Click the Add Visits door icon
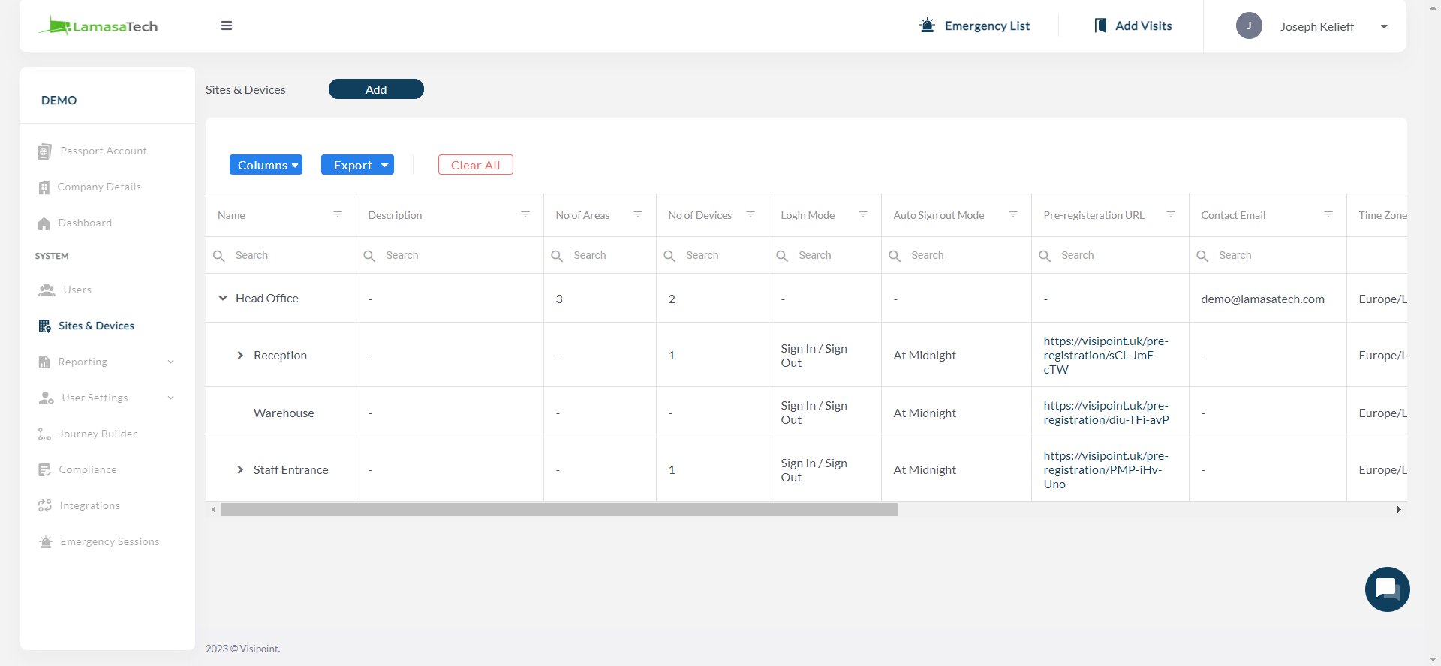 point(1100,25)
